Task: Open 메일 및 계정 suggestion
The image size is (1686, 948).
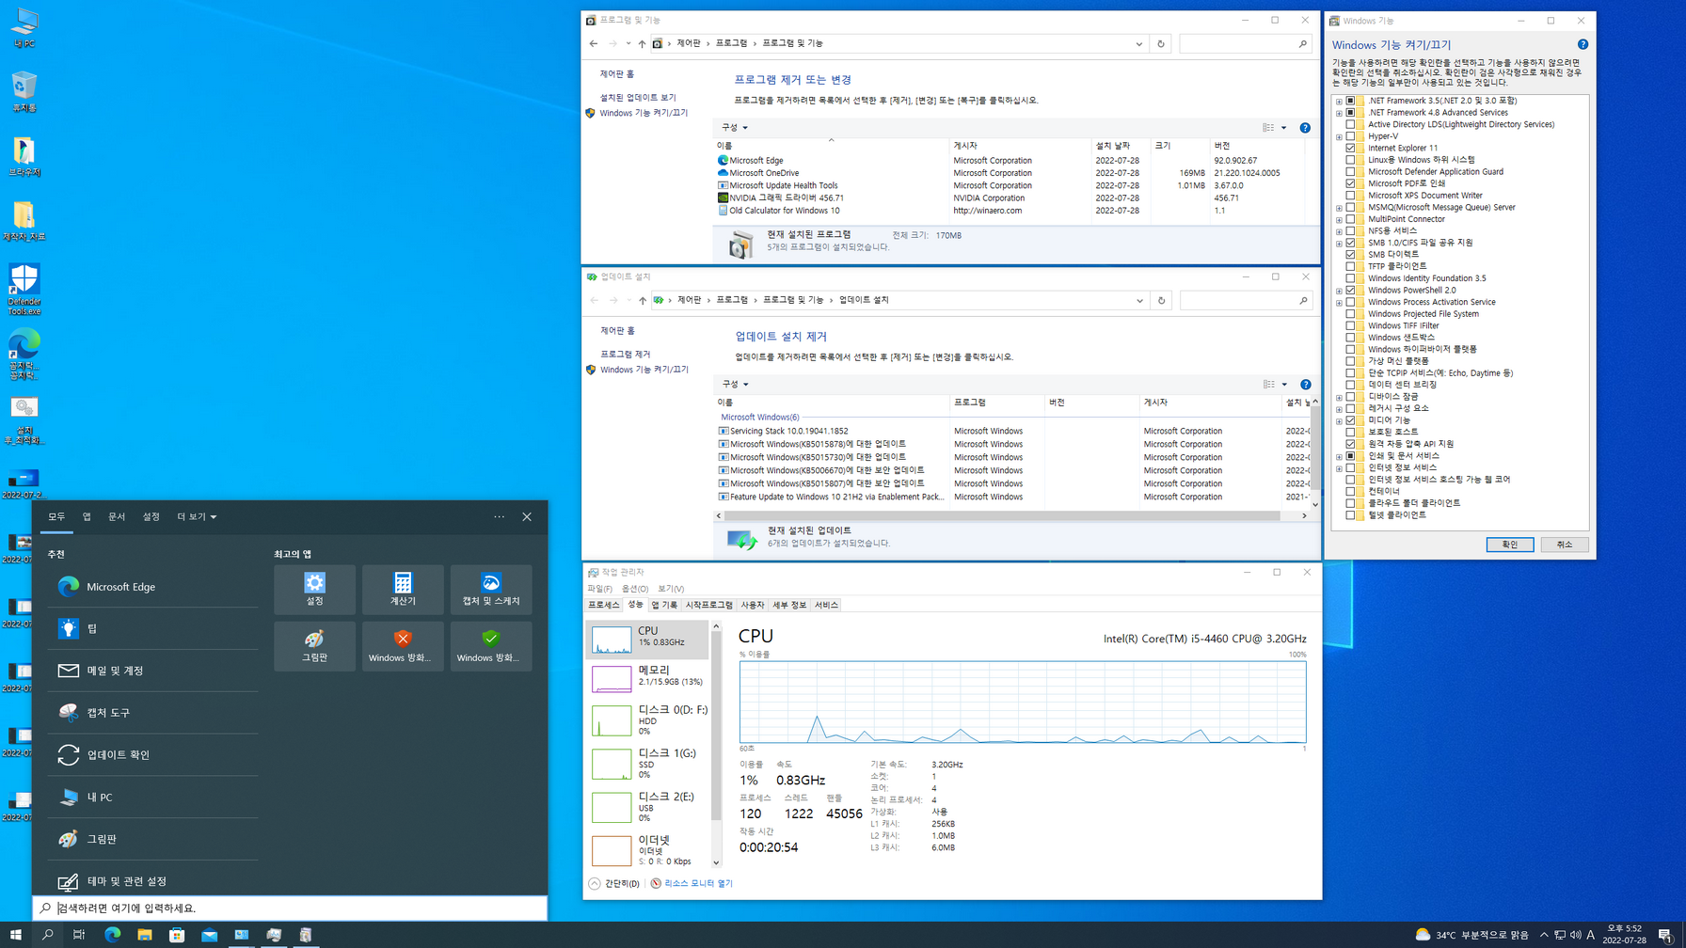Action: click(152, 671)
